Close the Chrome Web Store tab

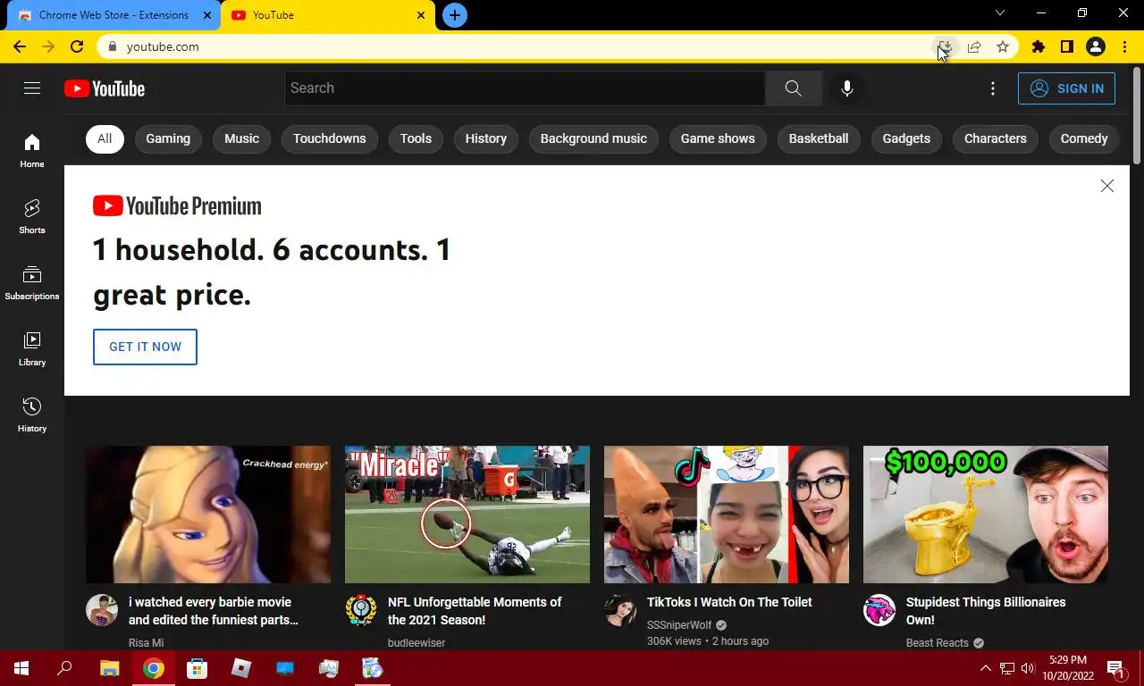tap(207, 15)
